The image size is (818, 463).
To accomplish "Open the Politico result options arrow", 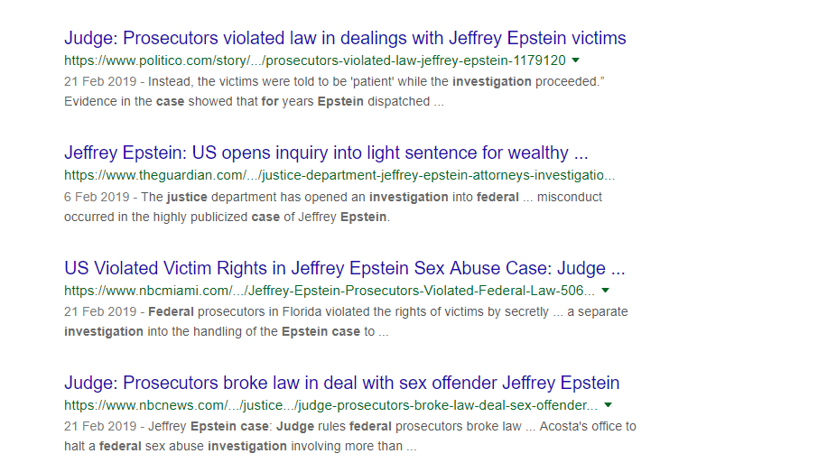I will point(575,60).
